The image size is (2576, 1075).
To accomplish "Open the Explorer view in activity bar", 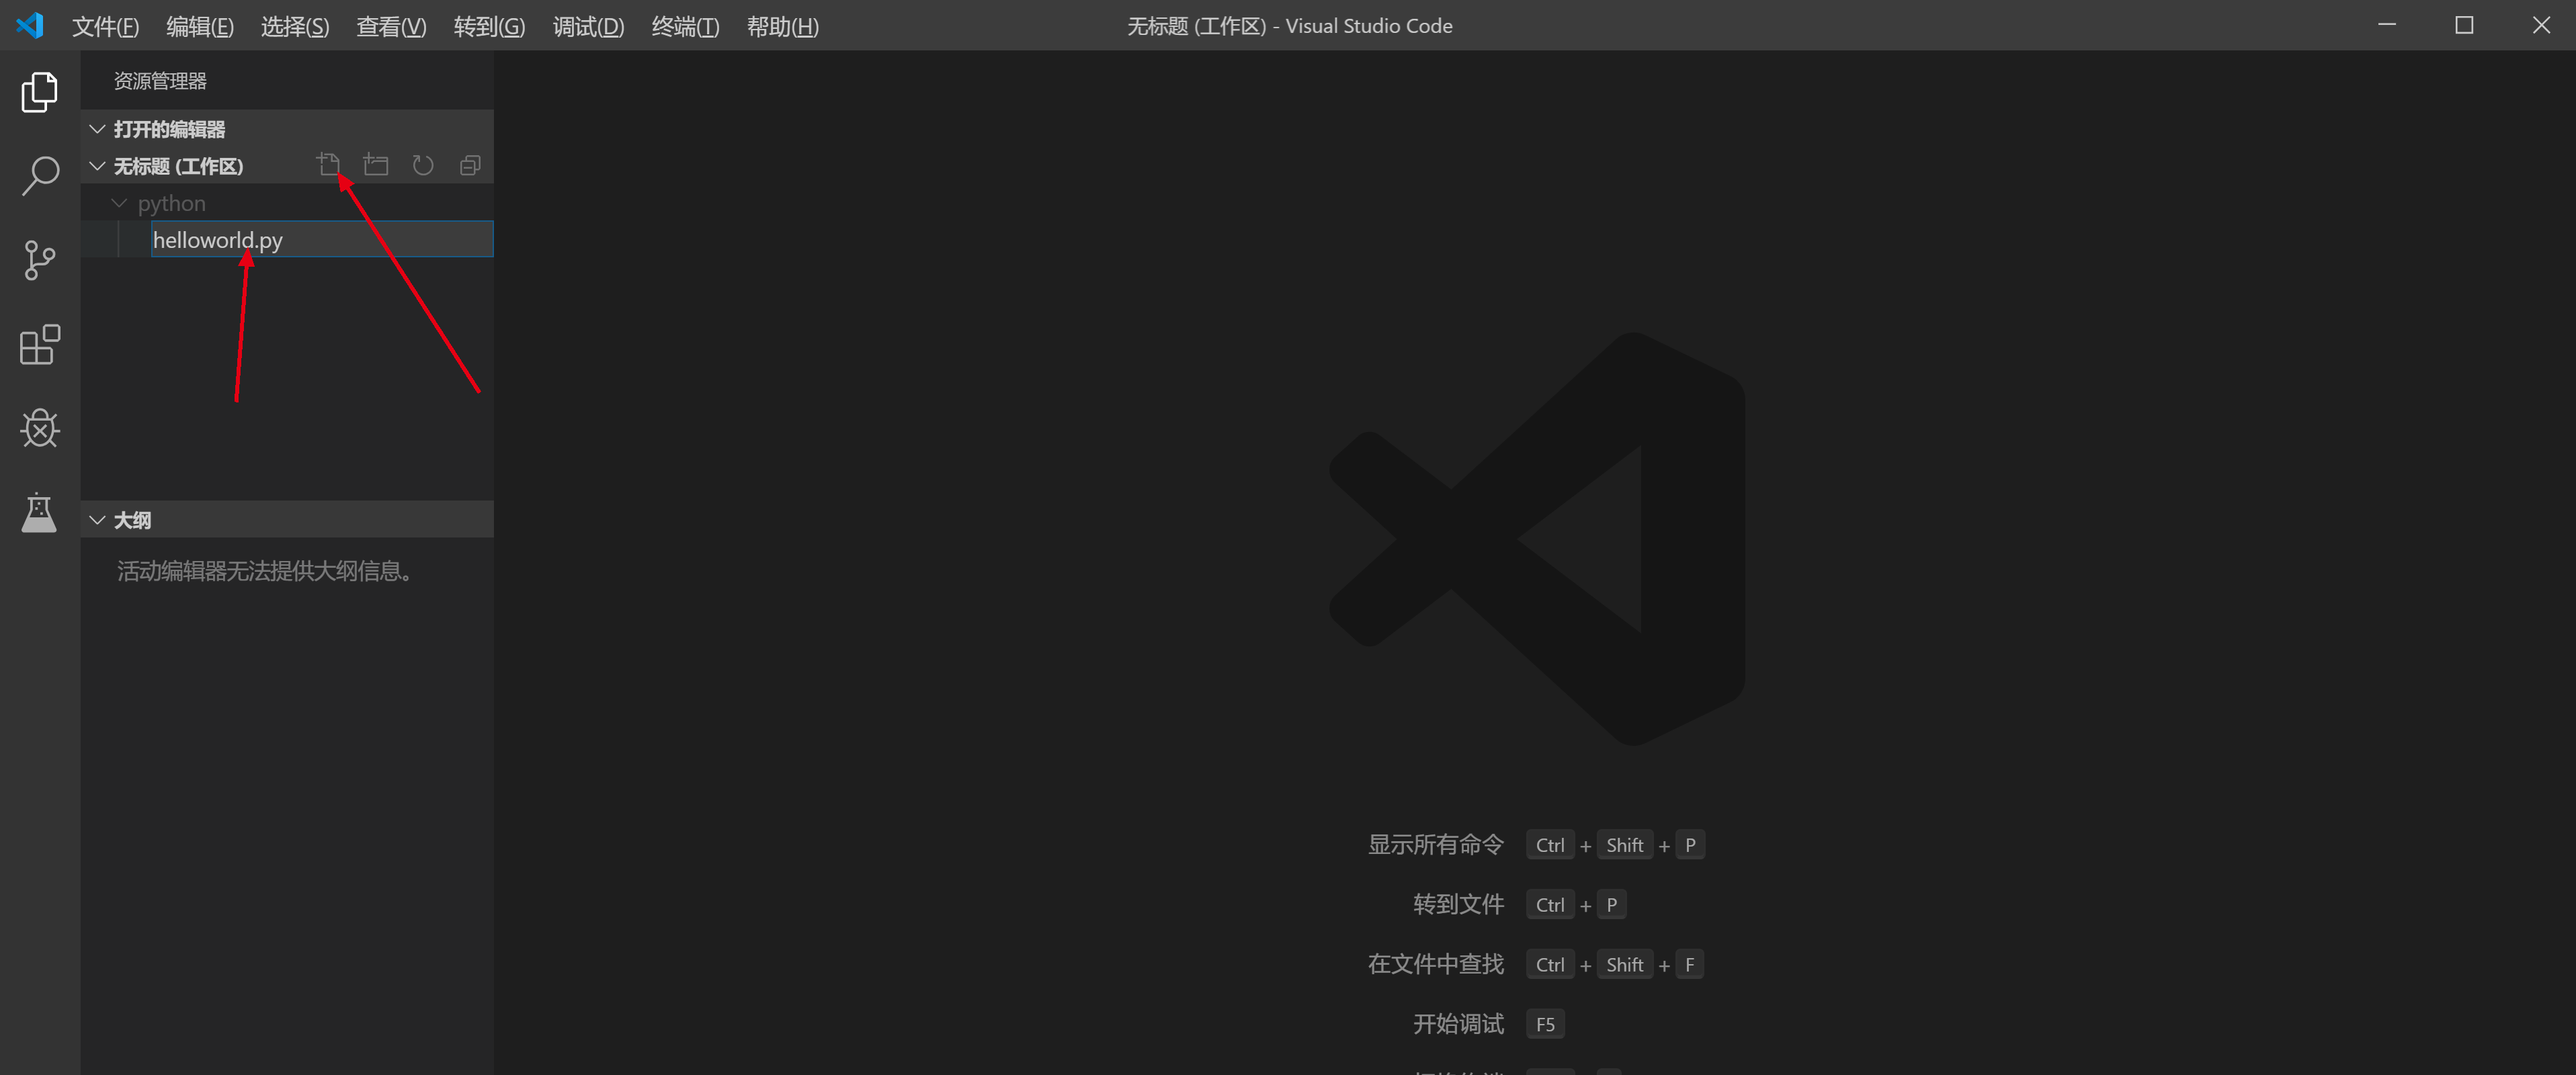I will (x=40, y=92).
